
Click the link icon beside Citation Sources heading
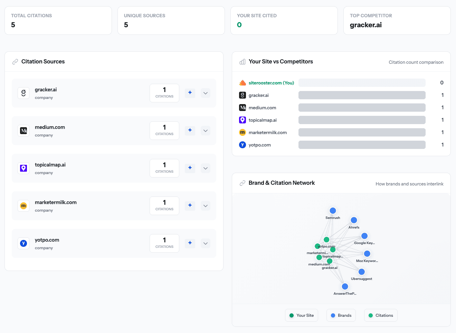(15, 62)
